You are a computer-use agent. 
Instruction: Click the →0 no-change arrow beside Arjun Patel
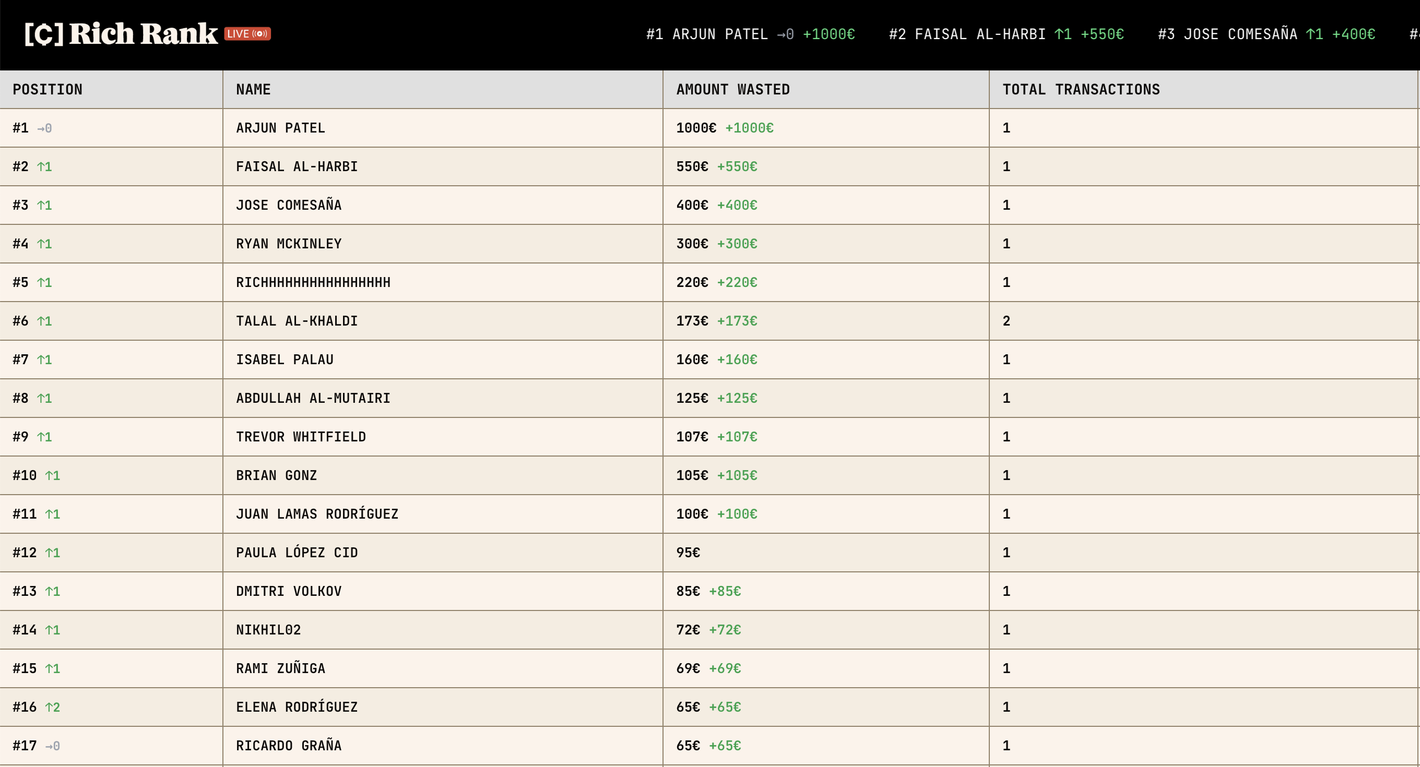coord(43,128)
